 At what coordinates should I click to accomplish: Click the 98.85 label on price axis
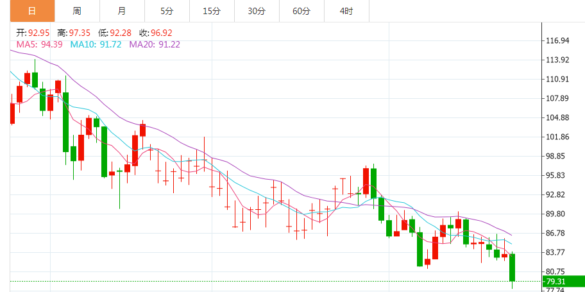click(557, 156)
